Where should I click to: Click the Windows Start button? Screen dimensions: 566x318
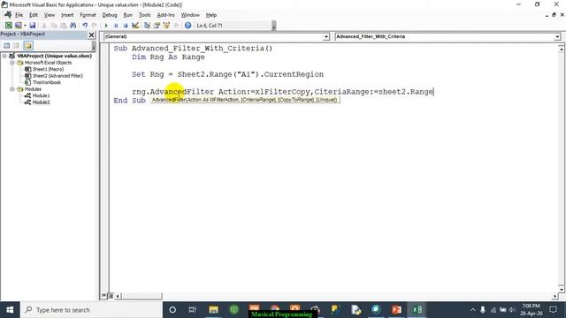(x=10, y=310)
